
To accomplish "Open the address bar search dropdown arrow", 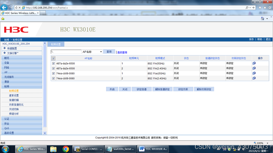I will pos(250,8).
